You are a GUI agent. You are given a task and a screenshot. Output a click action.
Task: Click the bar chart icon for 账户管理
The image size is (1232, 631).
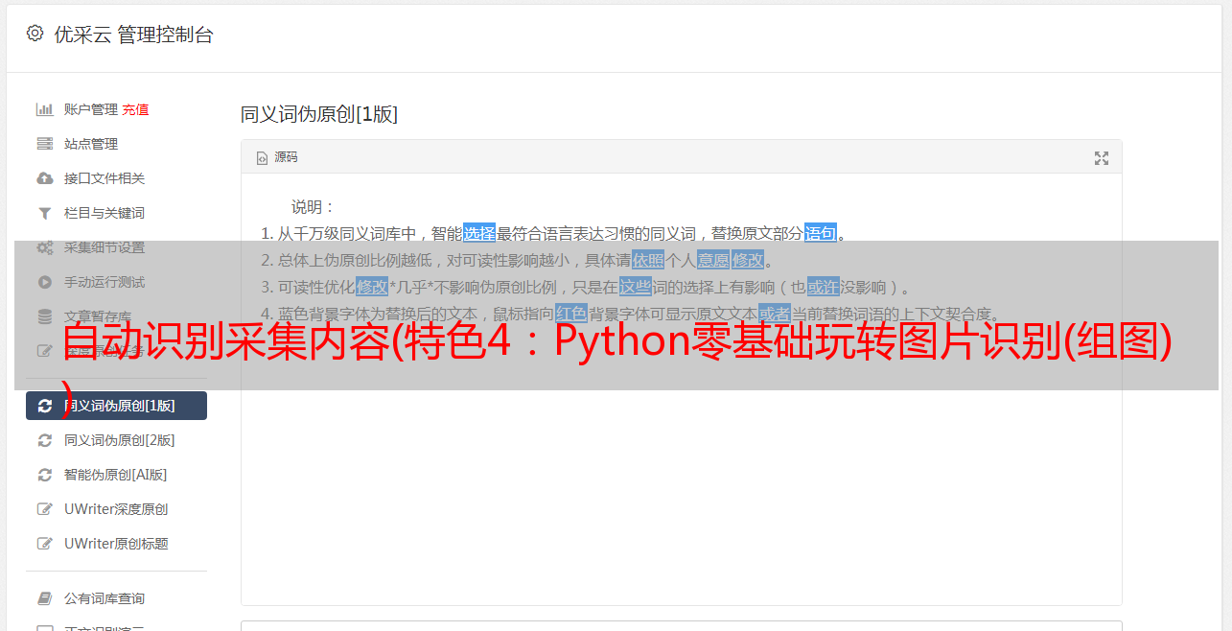pos(44,109)
